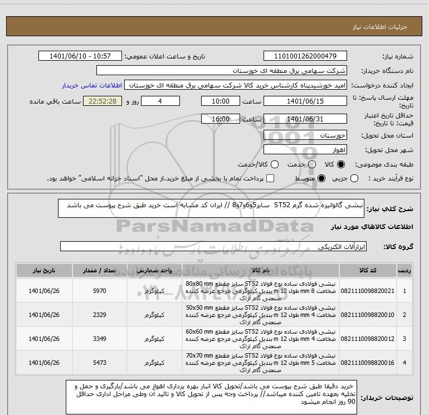Viewport: 429px width, 415px height.
Task: Click the واحد شمارش column header
Action: (154, 271)
